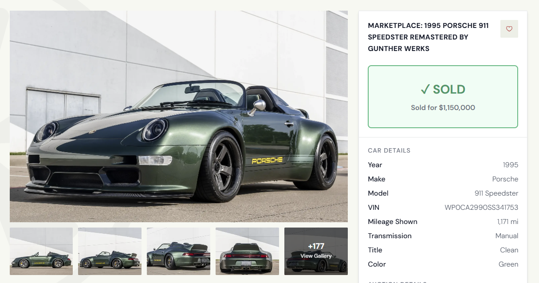Click the Make value in car details

pos(505,179)
